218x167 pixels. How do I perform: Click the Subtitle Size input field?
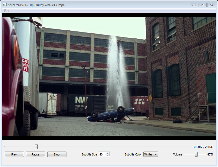pos(102,154)
